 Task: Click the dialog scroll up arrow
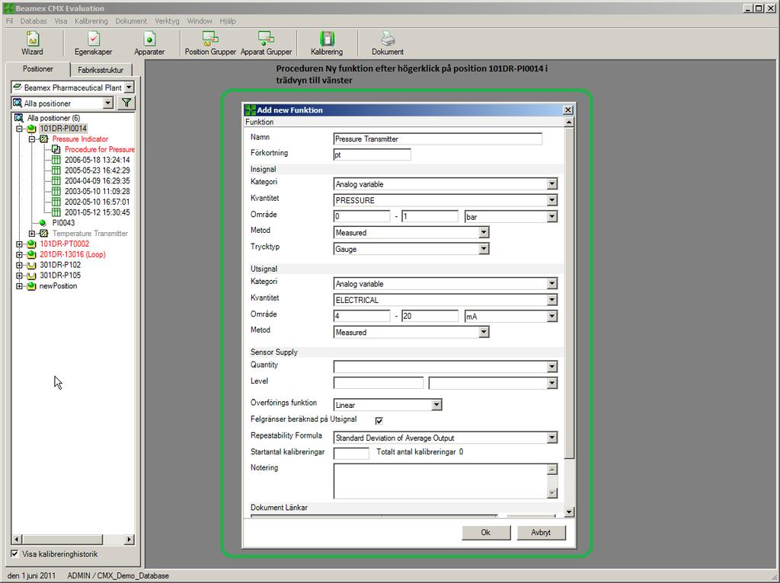[570, 122]
